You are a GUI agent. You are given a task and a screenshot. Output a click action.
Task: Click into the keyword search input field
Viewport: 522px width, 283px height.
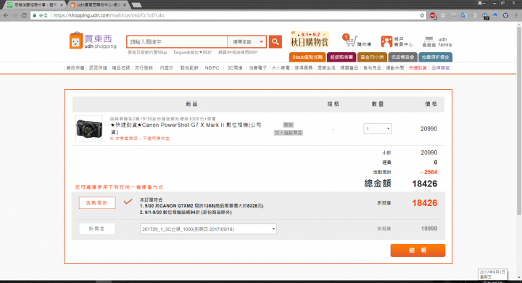177,41
